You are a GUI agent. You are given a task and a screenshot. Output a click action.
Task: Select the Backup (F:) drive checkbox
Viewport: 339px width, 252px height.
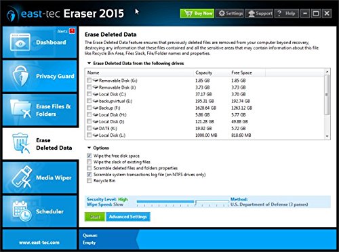point(89,108)
